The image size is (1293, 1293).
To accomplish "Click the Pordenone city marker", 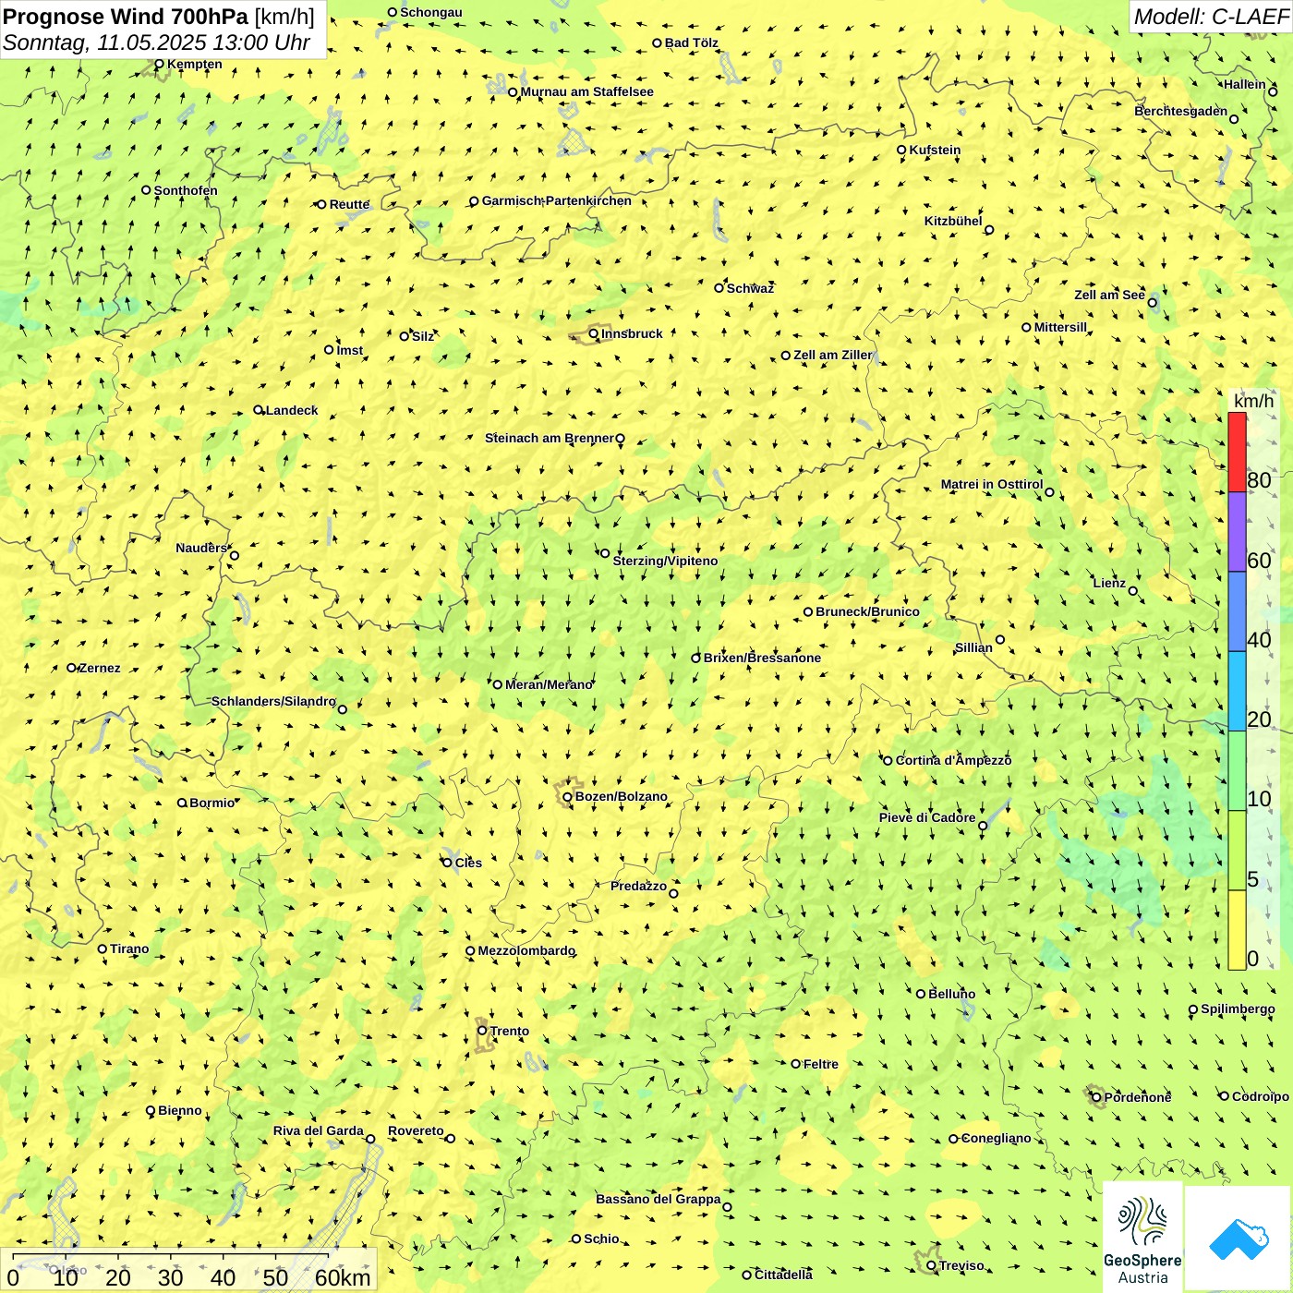I will point(1096,1097).
